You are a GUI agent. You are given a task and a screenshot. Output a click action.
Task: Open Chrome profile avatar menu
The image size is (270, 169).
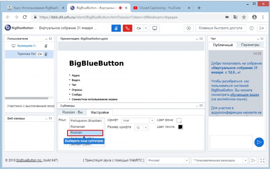click(254, 17)
